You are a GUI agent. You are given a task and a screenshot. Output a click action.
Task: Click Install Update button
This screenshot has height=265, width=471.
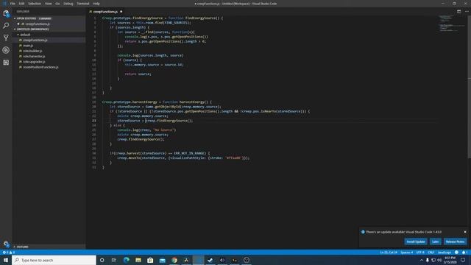416,241
